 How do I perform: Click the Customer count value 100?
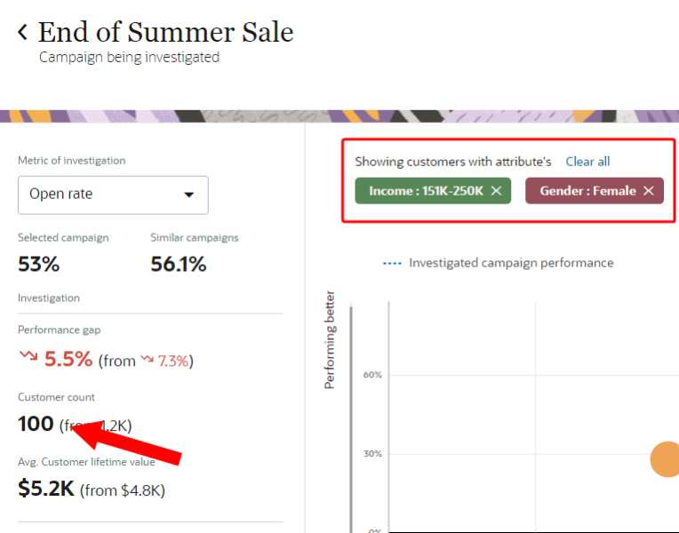coord(36,425)
